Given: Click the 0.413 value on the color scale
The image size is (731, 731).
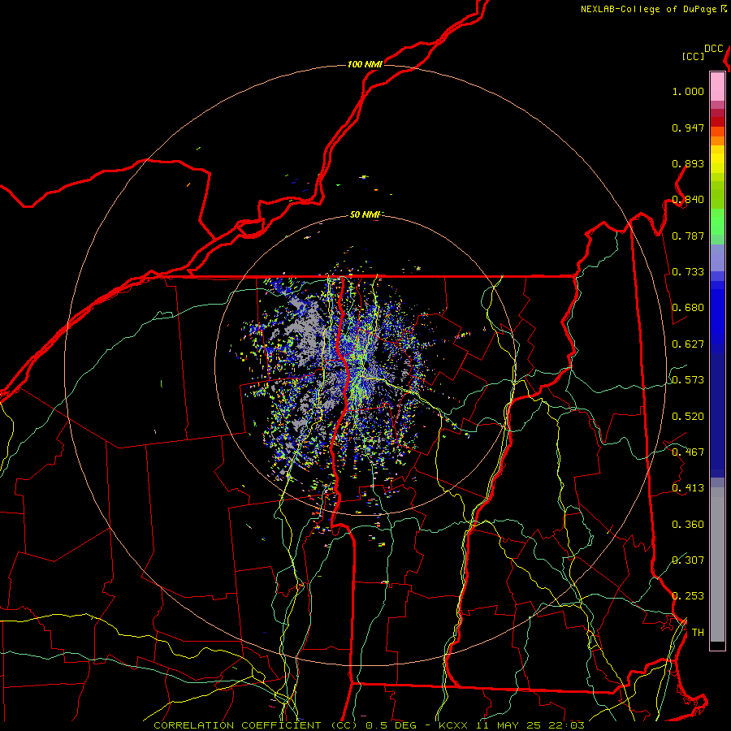Looking at the screenshot, I should pos(688,488).
